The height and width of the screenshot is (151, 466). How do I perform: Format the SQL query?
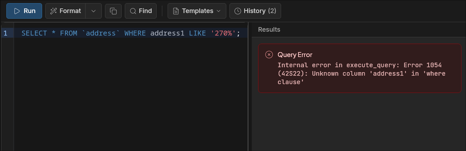(x=65, y=11)
